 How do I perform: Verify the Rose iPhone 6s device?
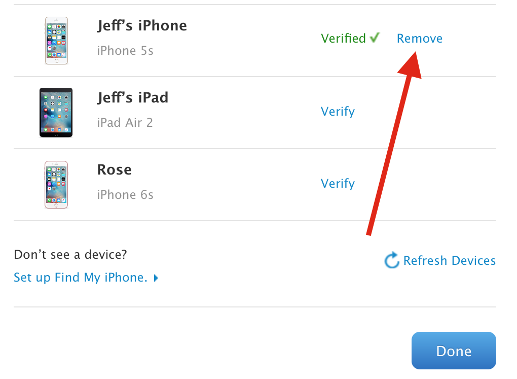338,184
